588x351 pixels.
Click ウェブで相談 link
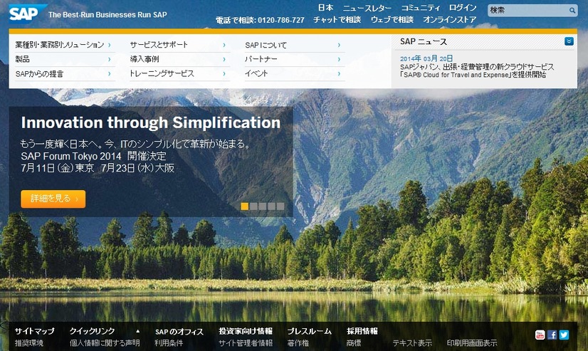click(x=392, y=19)
